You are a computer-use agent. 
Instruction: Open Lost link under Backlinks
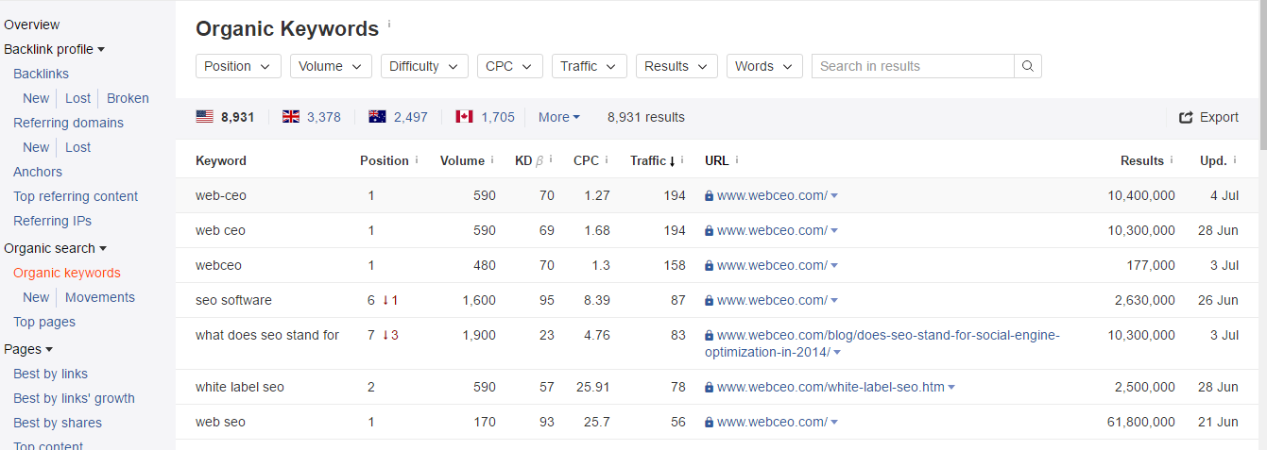[77, 98]
